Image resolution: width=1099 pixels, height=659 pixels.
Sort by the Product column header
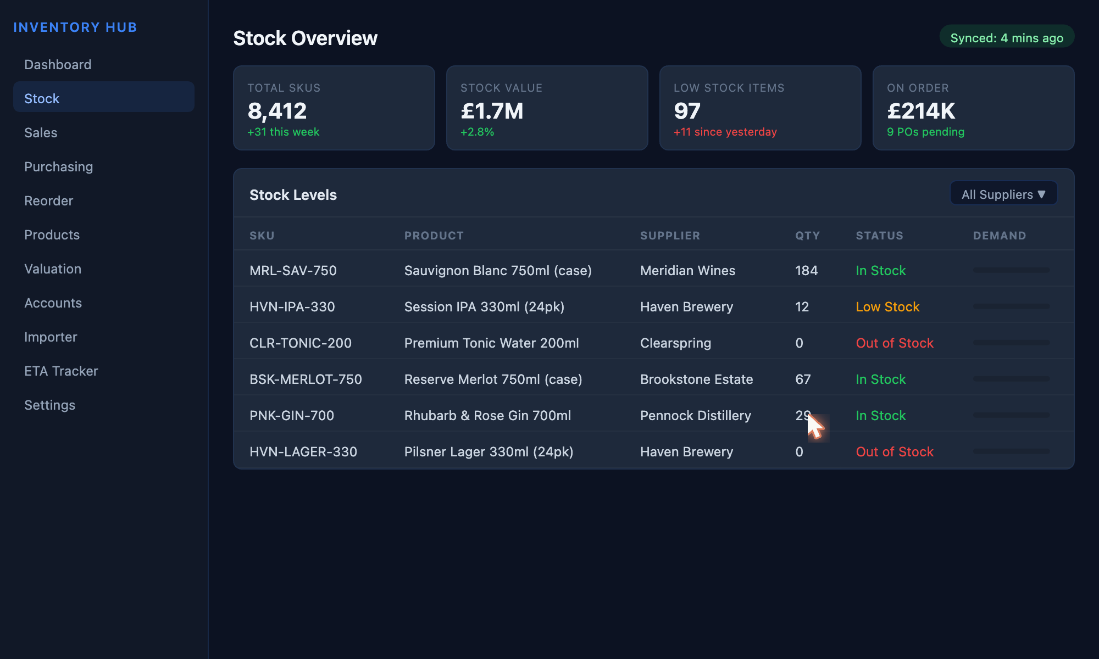434,236
